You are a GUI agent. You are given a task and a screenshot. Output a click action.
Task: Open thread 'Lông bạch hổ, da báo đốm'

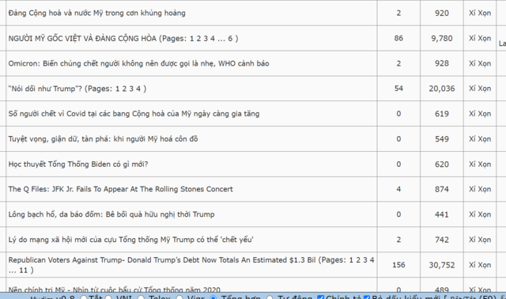click(111, 214)
